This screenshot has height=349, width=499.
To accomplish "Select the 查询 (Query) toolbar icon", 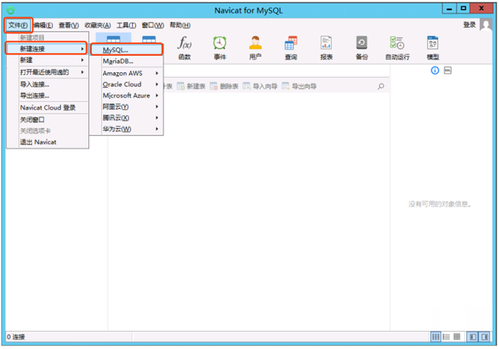I will point(291,47).
